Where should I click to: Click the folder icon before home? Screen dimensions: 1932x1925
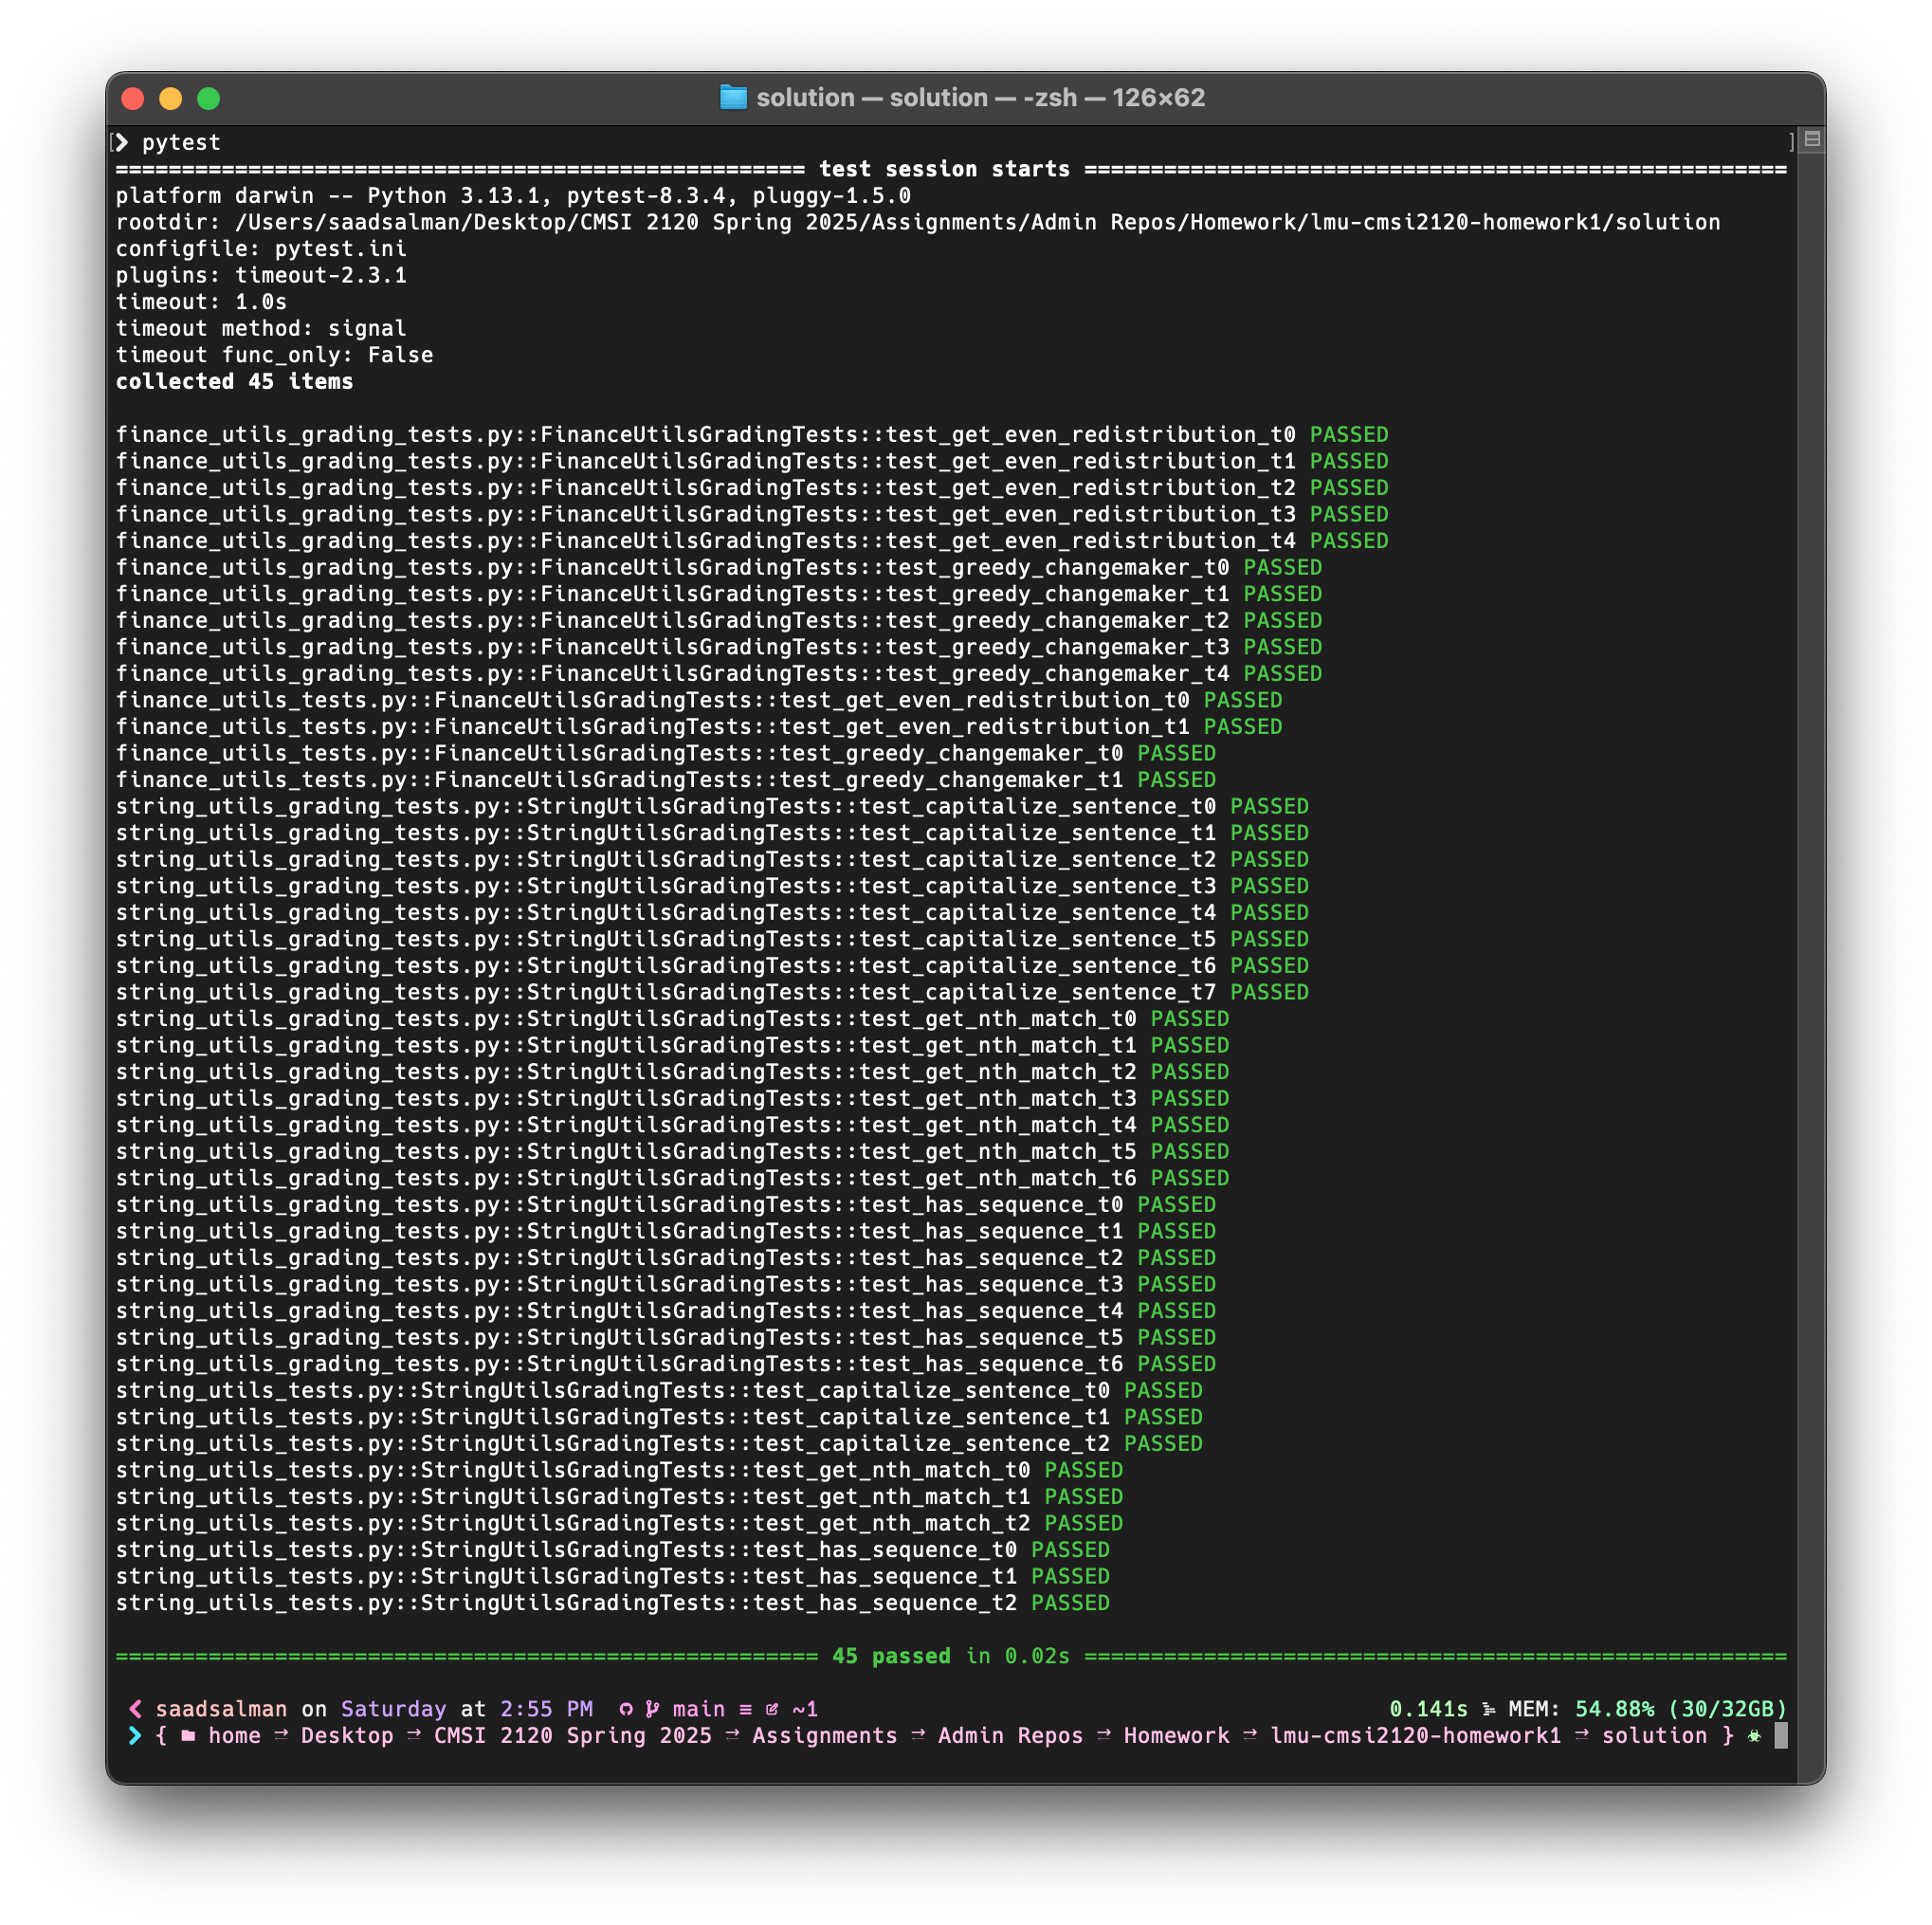188,1736
